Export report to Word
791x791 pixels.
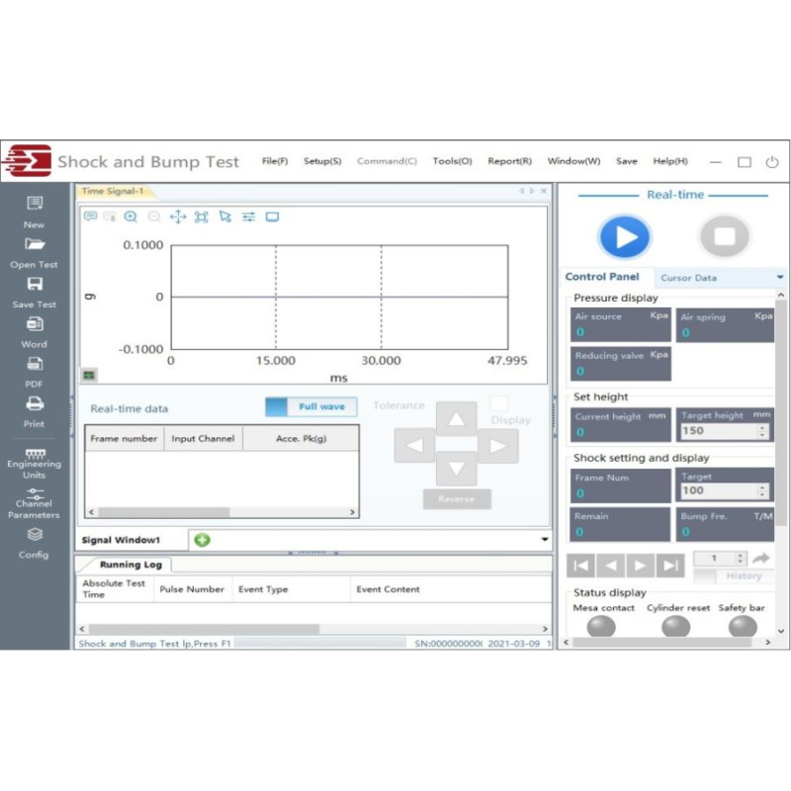(35, 332)
